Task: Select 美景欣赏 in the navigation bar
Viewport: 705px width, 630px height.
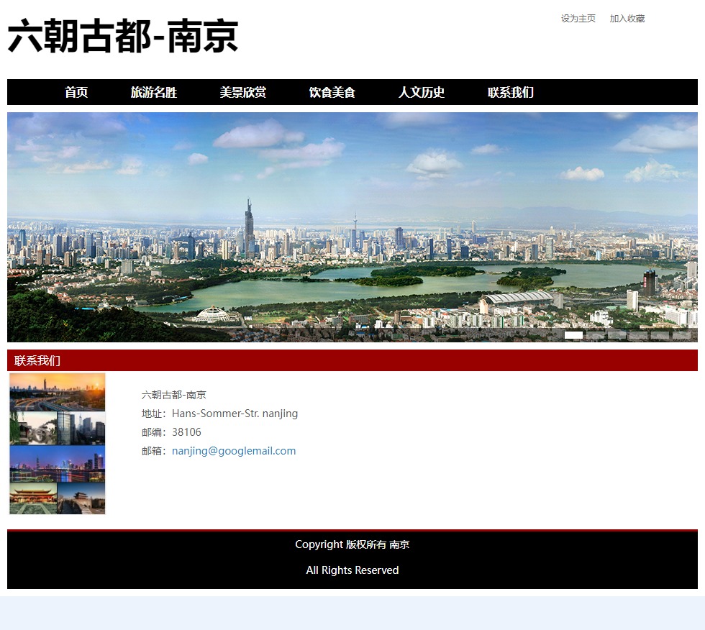Action: click(x=242, y=92)
